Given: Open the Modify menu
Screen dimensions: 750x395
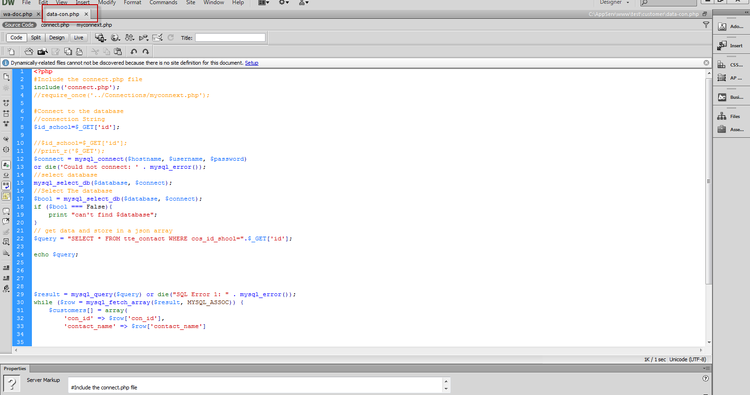Looking at the screenshot, I should (107, 2).
